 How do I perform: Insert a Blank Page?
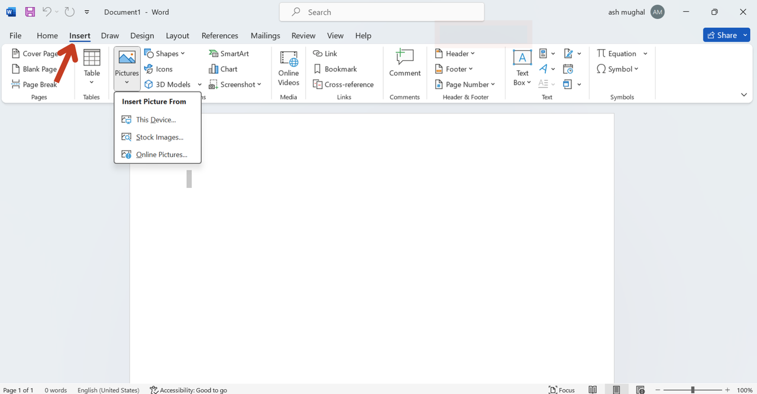tap(35, 69)
